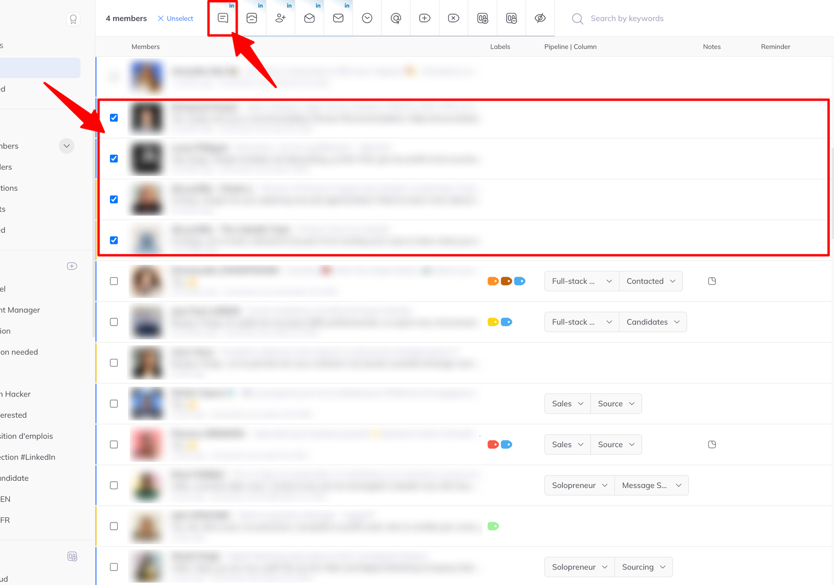834x585 pixels.
Task: Open the Solopreneur dropdown beside Sourcing
Action: [x=580, y=567]
